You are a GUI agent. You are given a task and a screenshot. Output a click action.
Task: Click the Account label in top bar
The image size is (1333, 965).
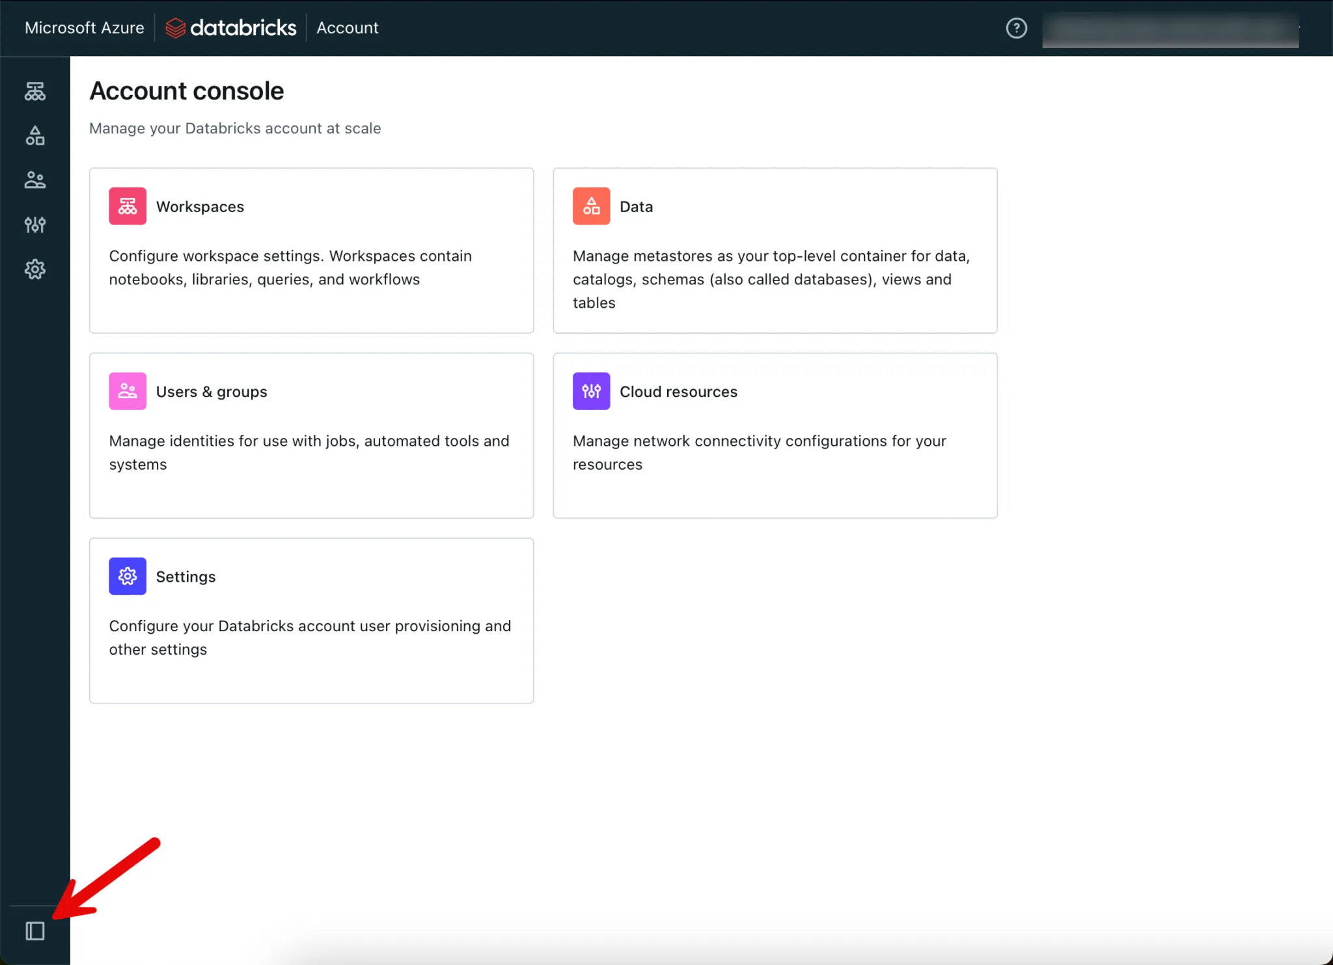347,28
